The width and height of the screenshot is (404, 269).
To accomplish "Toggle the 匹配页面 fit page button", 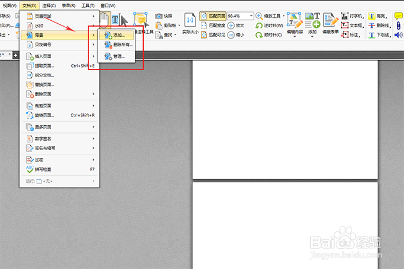I will click(x=213, y=16).
